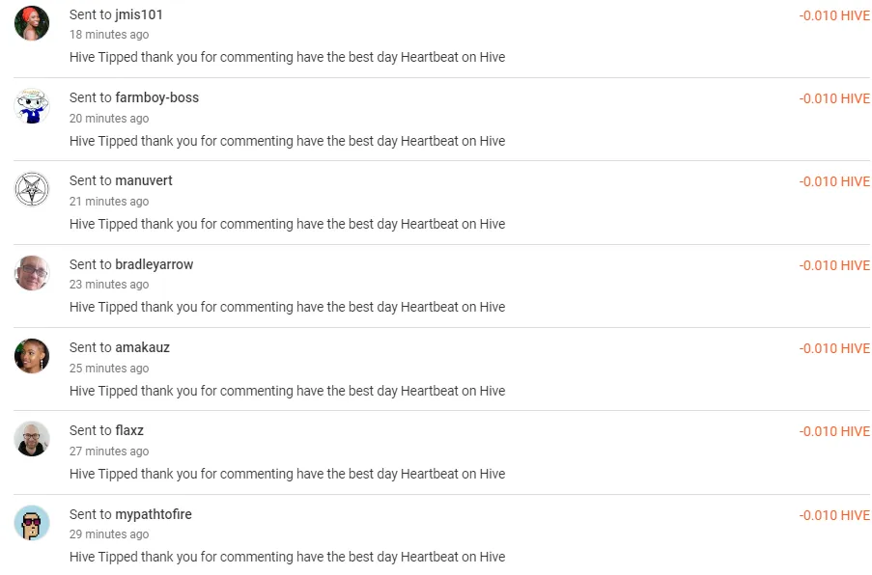This screenshot has height=575, width=872.
Task: Select -0.010 HIVE amount for amakauz
Action: pos(834,348)
